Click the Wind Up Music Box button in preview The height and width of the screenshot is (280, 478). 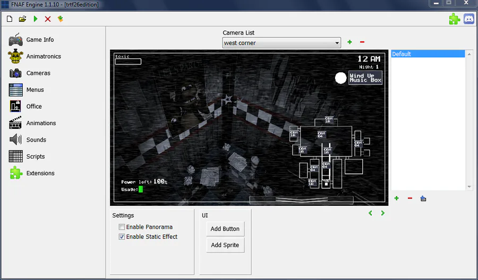[365, 78]
